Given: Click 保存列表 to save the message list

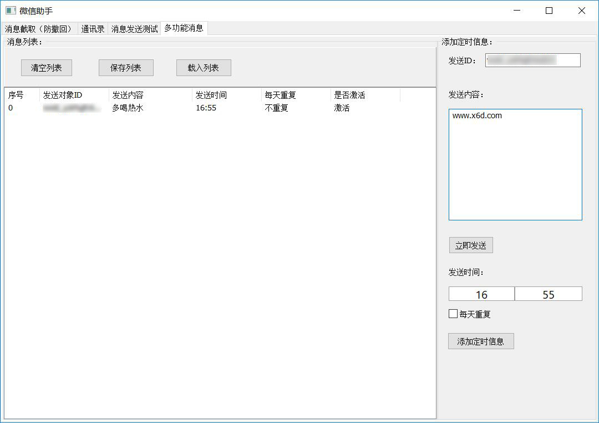Looking at the screenshot, I should click(x=127, y=68).
